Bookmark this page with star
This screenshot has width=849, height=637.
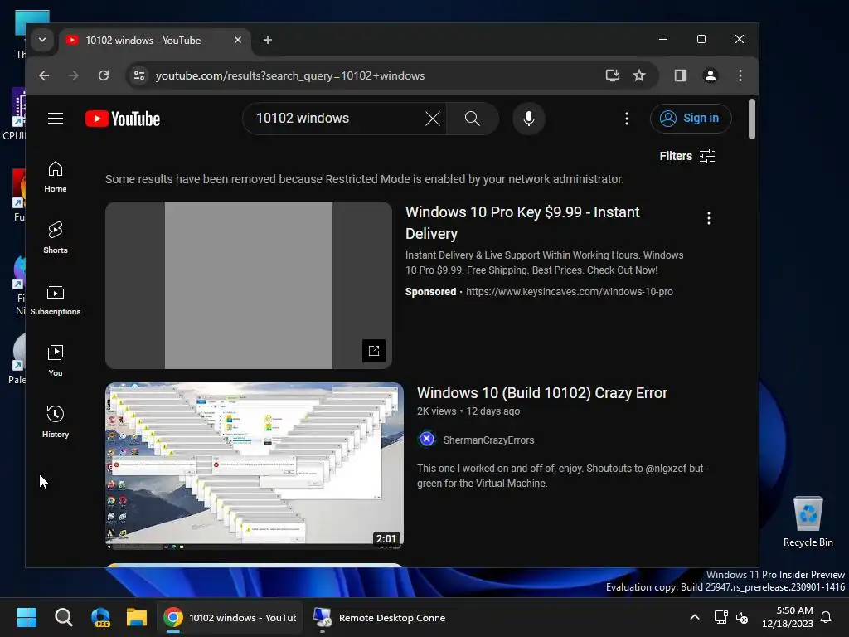[639, 75]
